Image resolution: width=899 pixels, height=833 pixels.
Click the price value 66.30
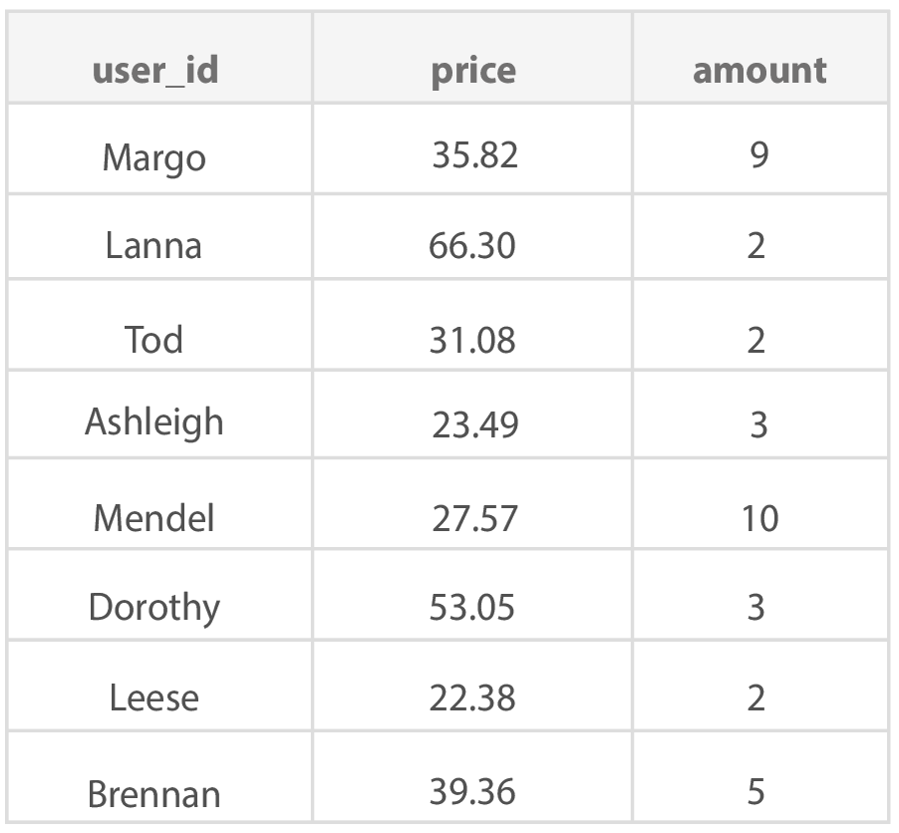pyautogui.click(x=472, y=245)
